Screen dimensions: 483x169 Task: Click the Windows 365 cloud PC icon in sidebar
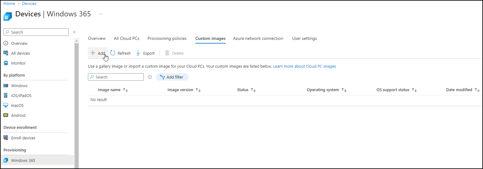click(6, 160)
